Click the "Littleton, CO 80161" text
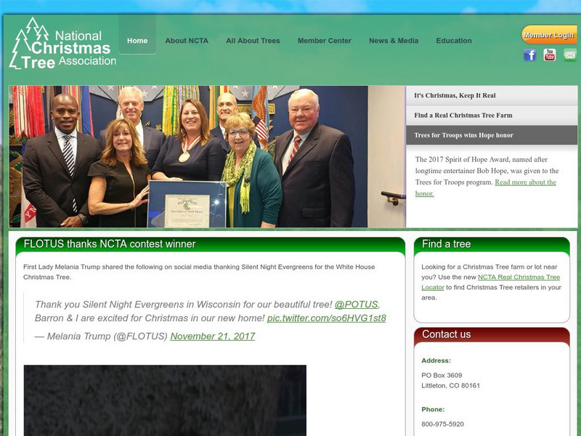Viewport: 581px width, 436px height. pyautogui.click(x=450, y=386)
